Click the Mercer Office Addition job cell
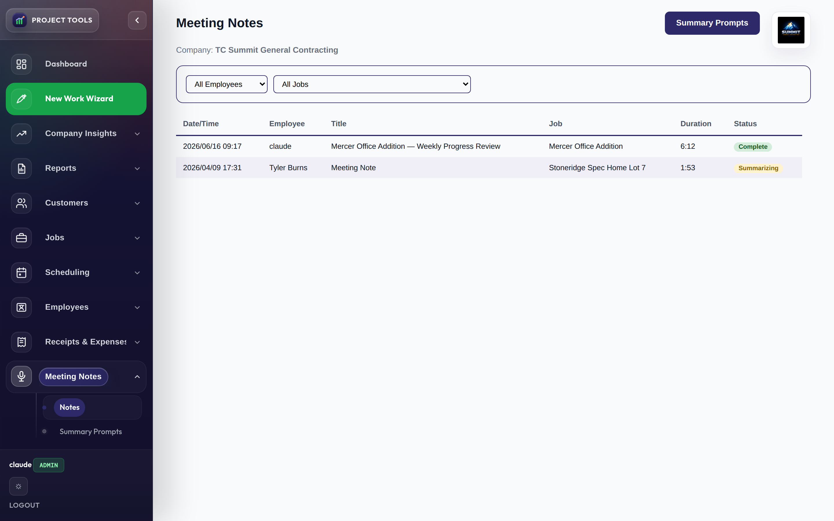Viewport: 834px width, 521px height. click(586, 146)
